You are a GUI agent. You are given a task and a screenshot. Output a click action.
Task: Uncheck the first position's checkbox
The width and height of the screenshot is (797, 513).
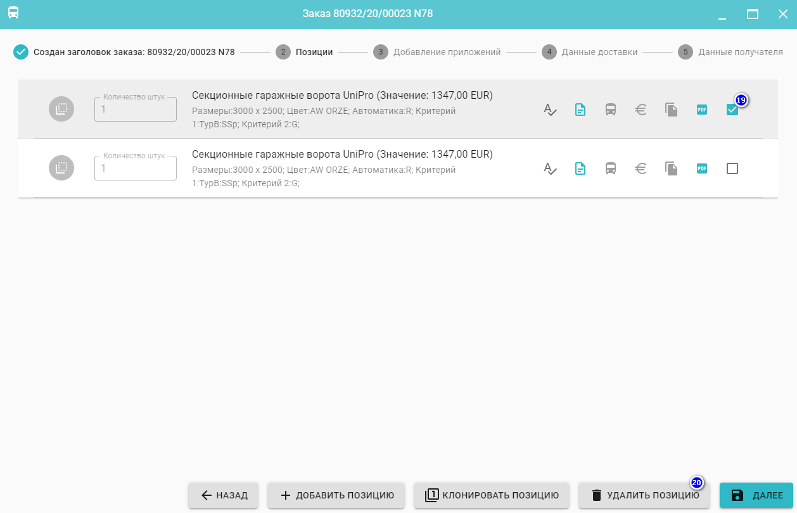[x=732, y=110]
